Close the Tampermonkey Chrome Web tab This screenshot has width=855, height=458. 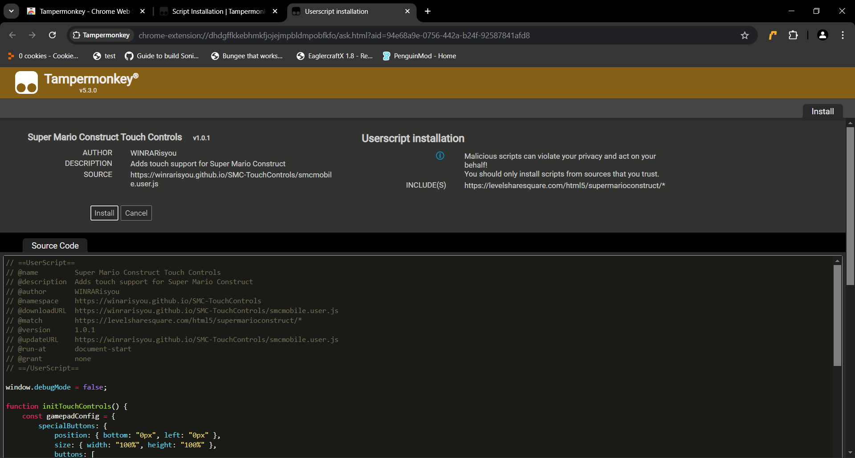pyautogui.click(x=142, y=11)
